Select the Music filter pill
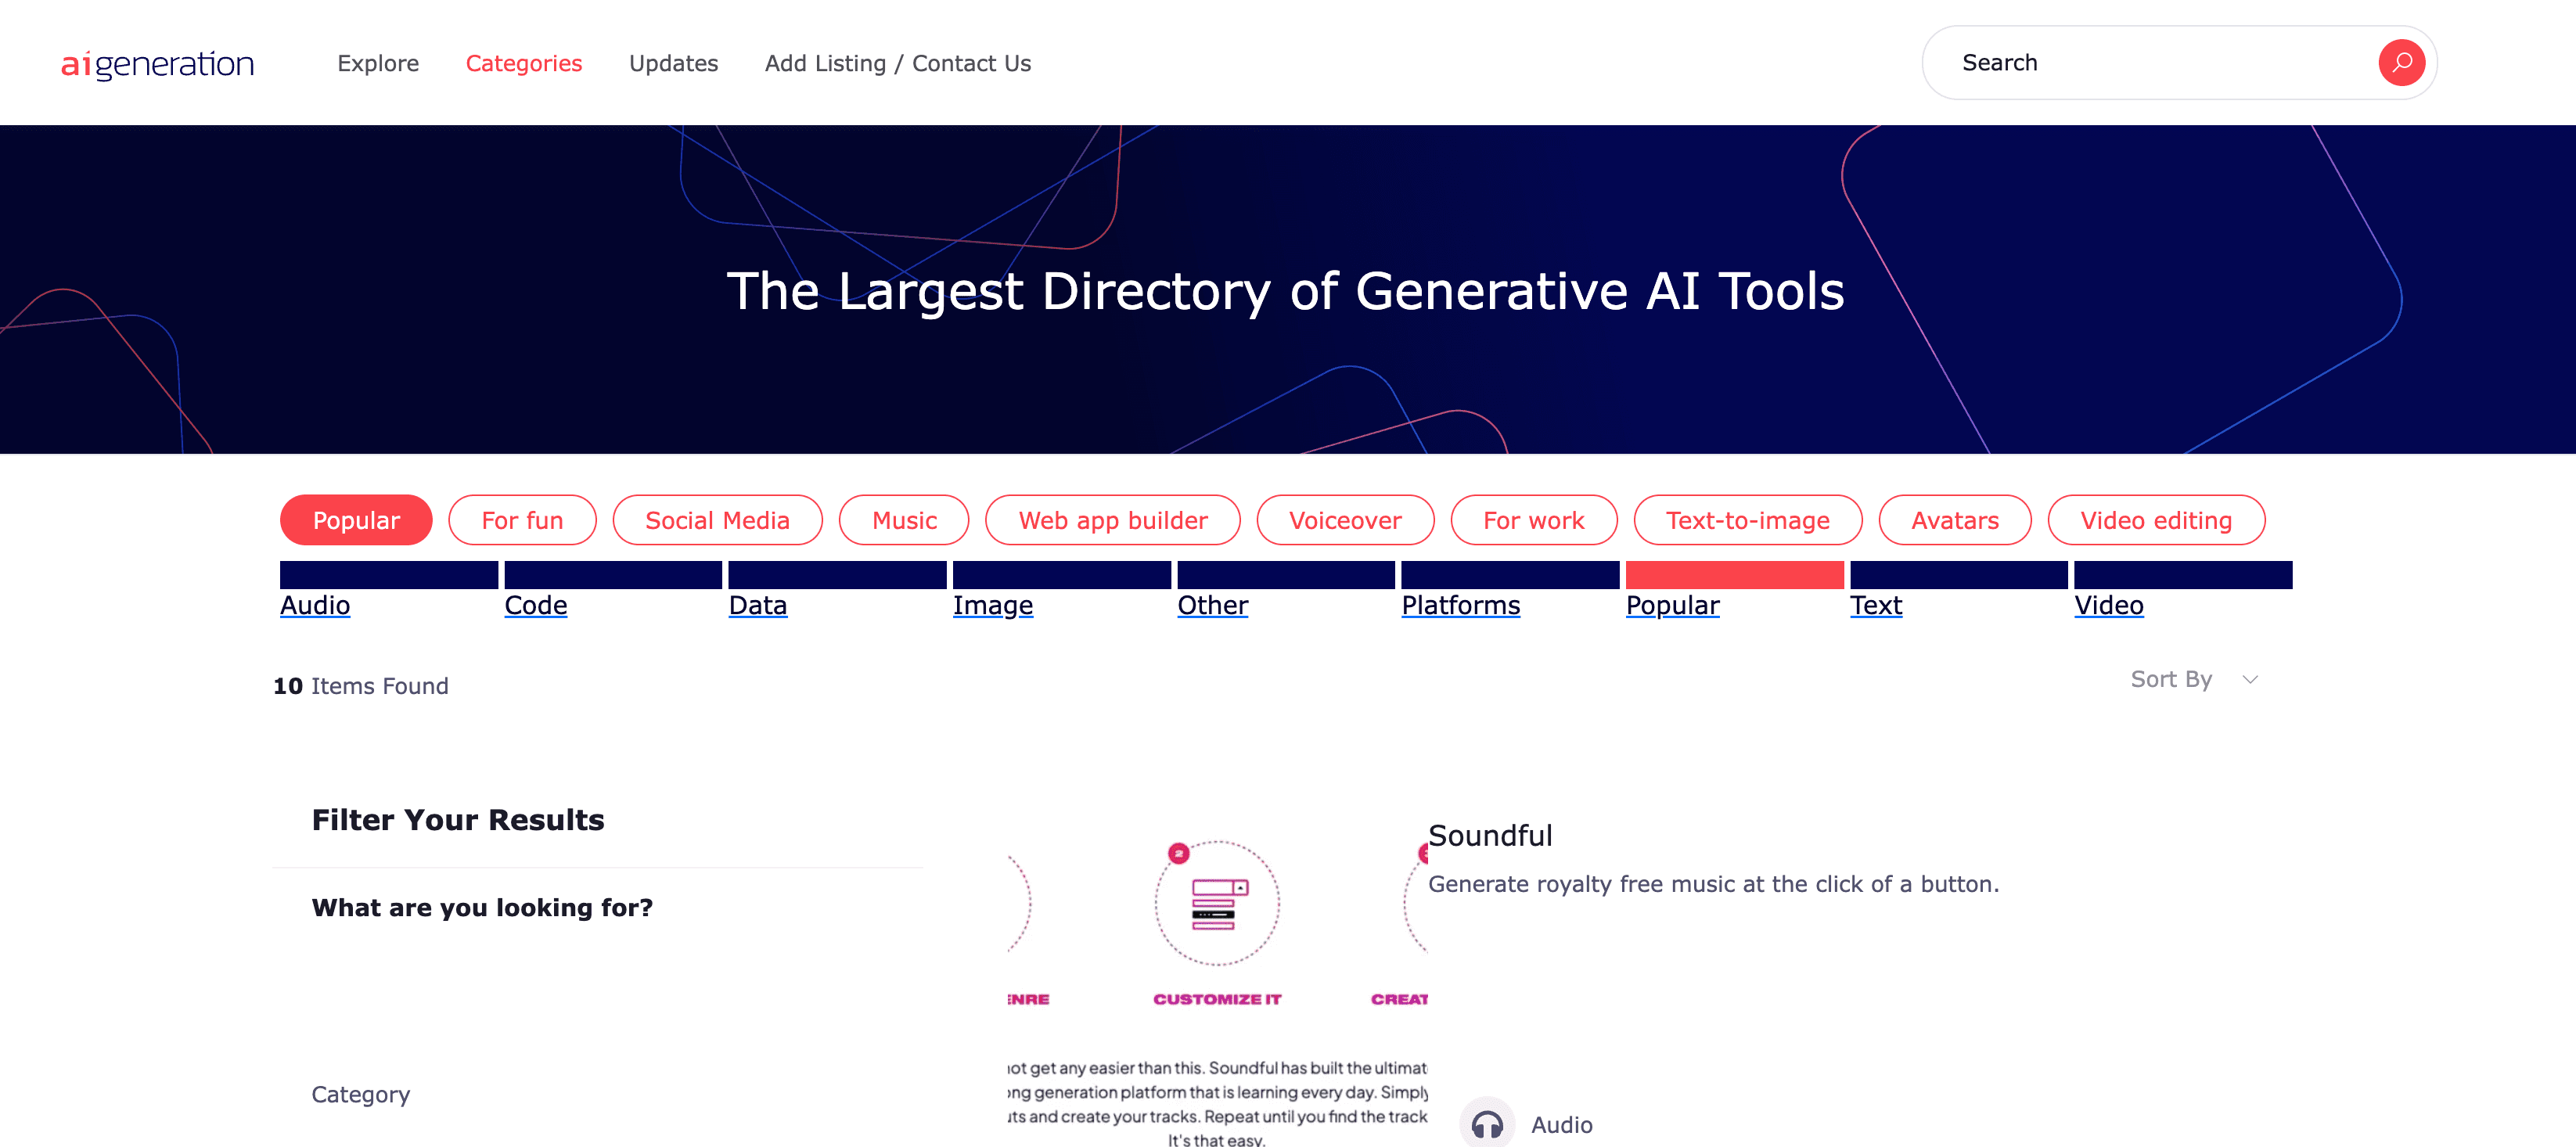Image resolution: width=2576 pixels, height=1147 pixels. (904, 520)
